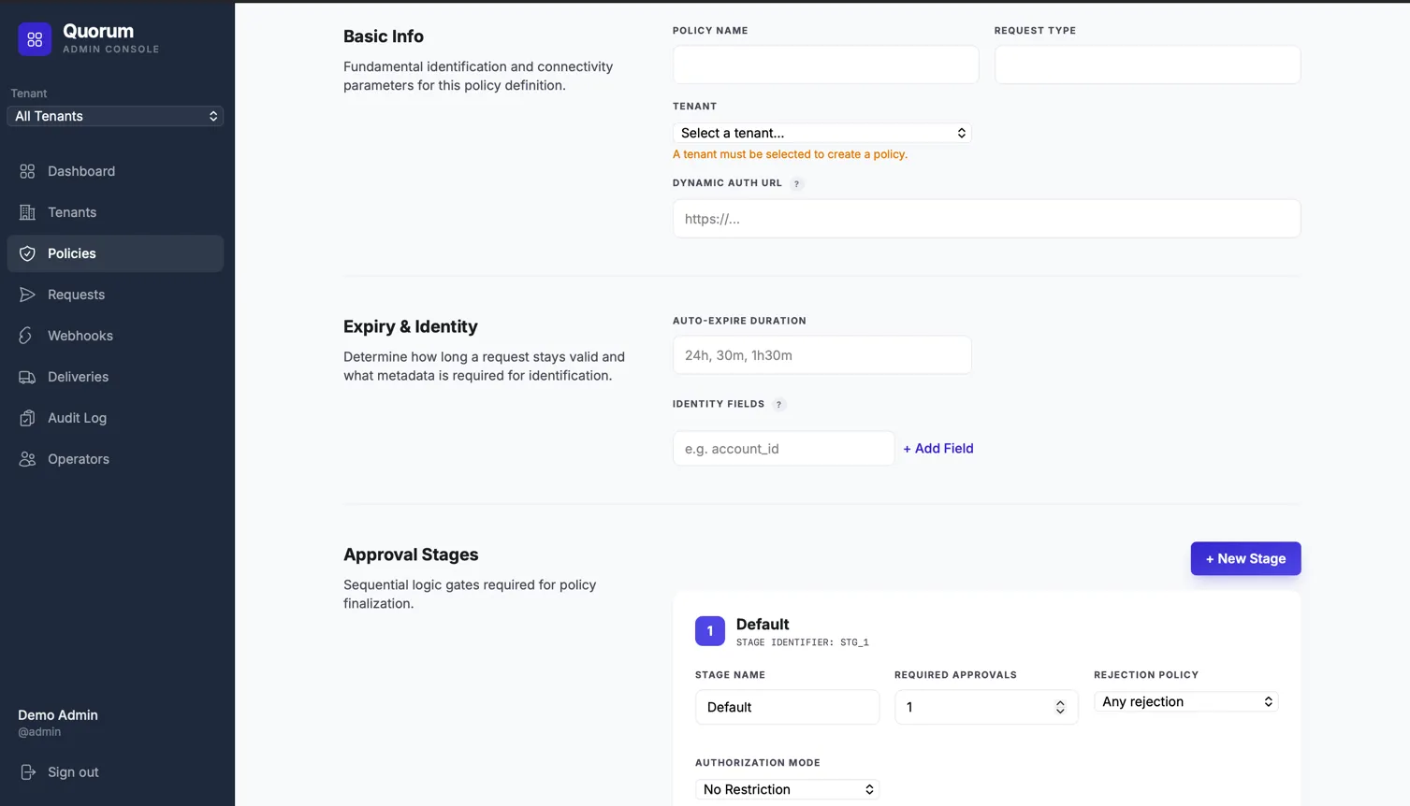Viewport: 1410px width, 806px height.
Task: Click the identity field account_id input
Action: click(x=783, y=449)
